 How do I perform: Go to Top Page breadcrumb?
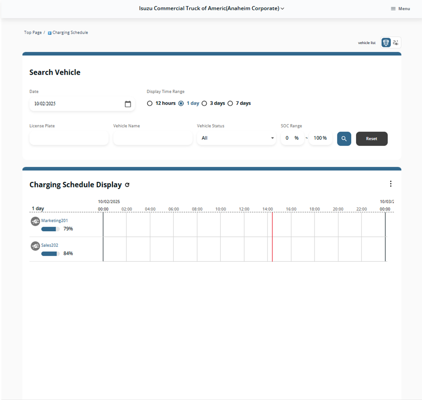(x=33, y=32)
